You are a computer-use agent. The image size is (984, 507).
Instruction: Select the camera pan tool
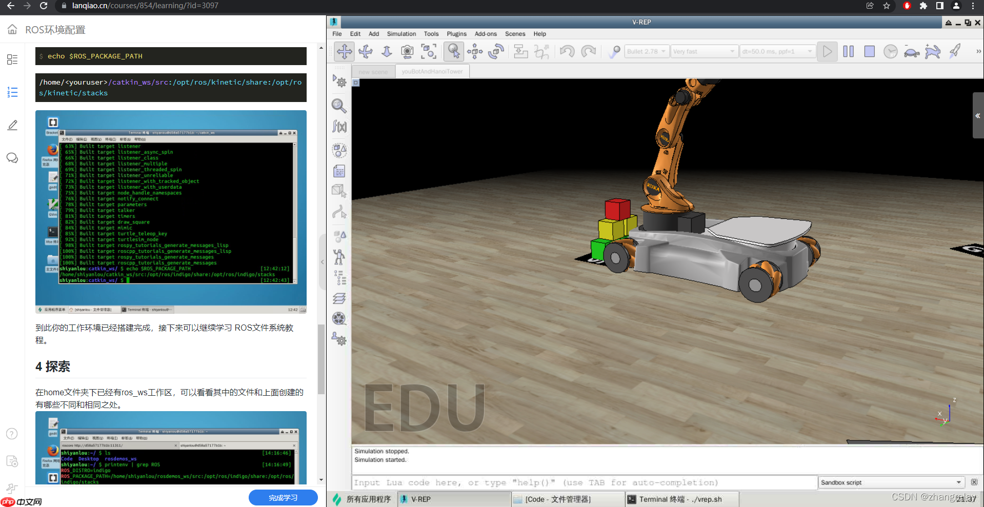point(344,51)
